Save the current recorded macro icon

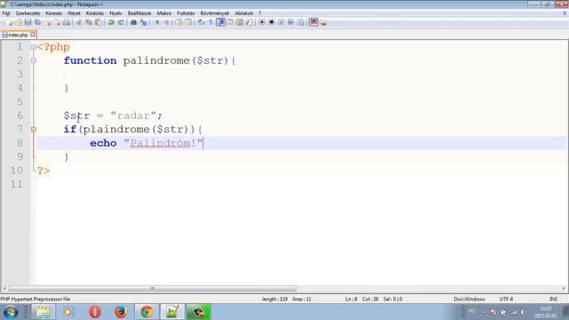[x=301, y=22]
